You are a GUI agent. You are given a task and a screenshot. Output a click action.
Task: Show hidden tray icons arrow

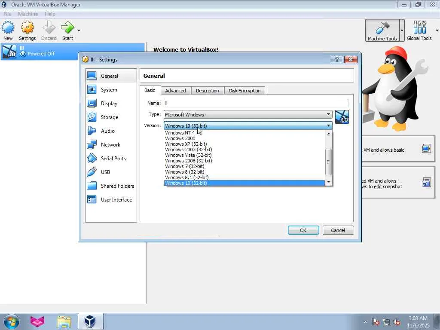click(x=365, y=322)
